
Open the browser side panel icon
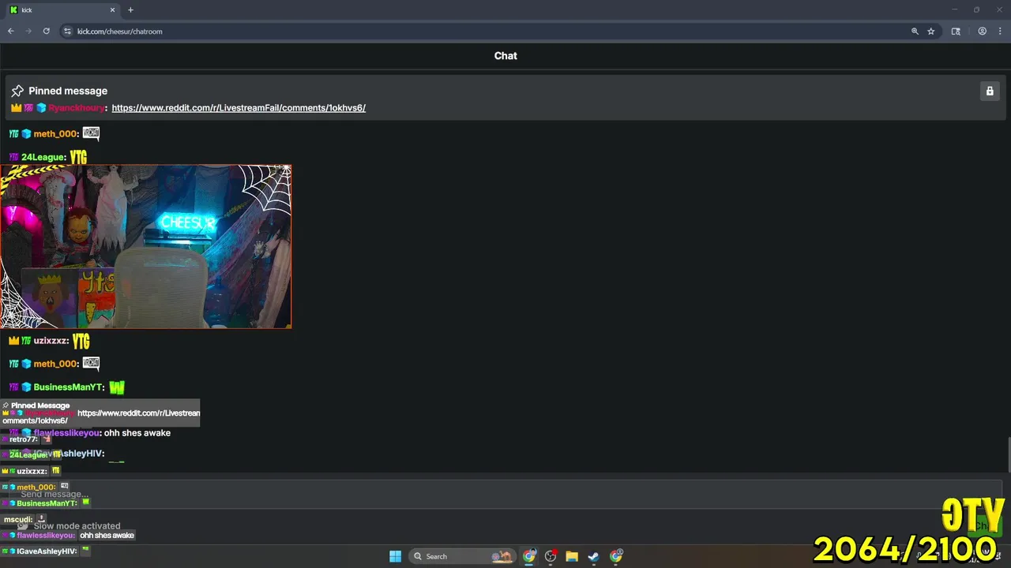pyautogui.click(x=956, y=32)
